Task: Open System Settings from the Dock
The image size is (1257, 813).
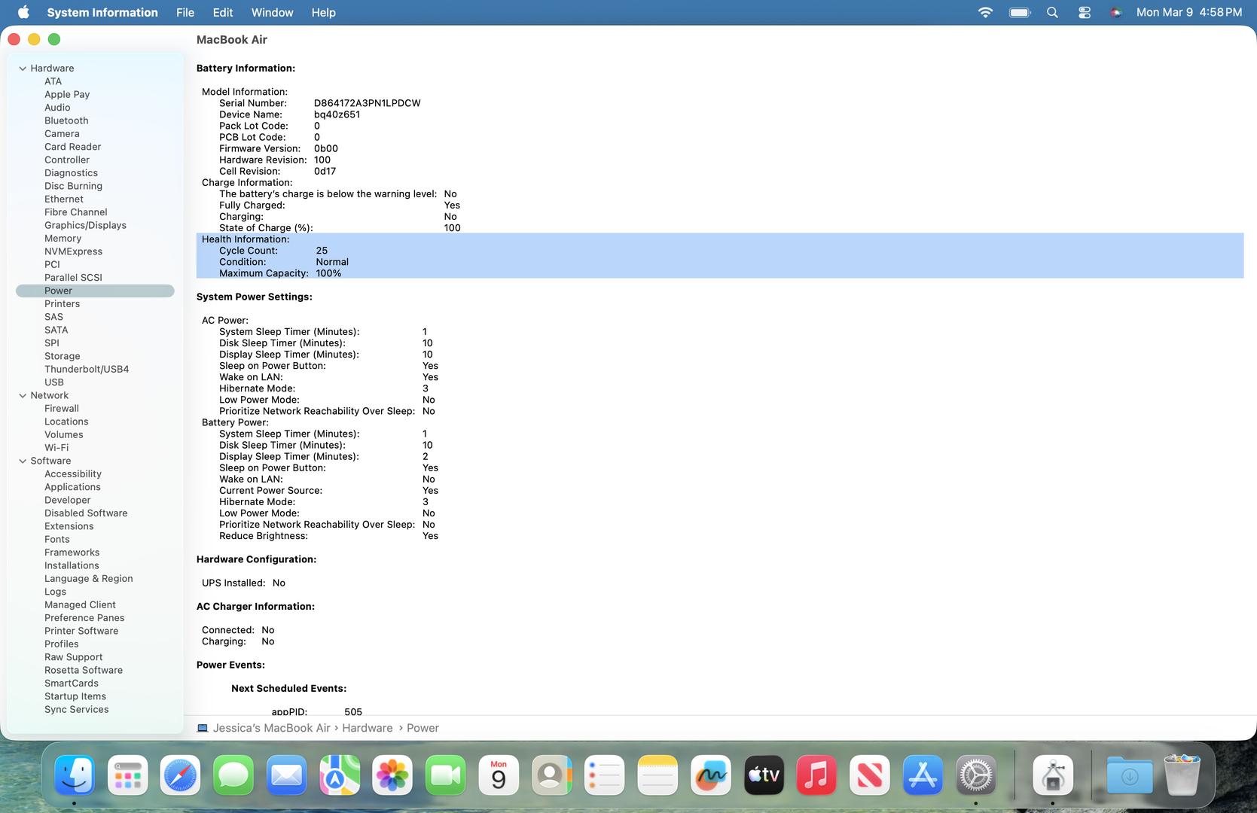Action: 976,775
